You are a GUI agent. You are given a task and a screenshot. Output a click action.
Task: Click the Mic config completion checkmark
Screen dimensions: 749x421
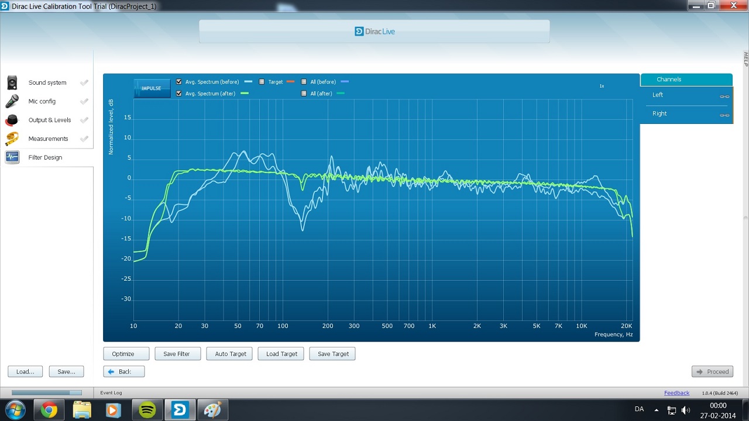(x=84, y=101)
